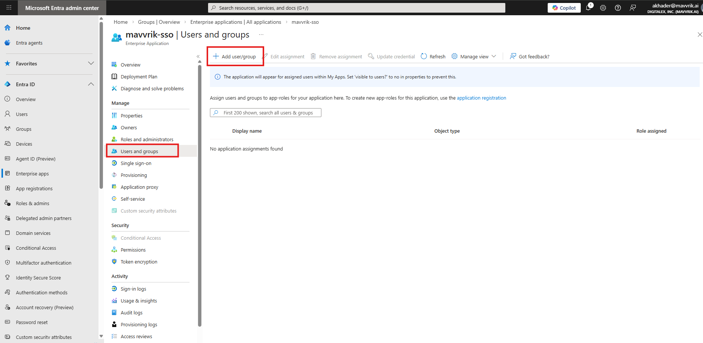
Task: Click the portal search box
Action: pyautogui.click(x=357, y=8)
